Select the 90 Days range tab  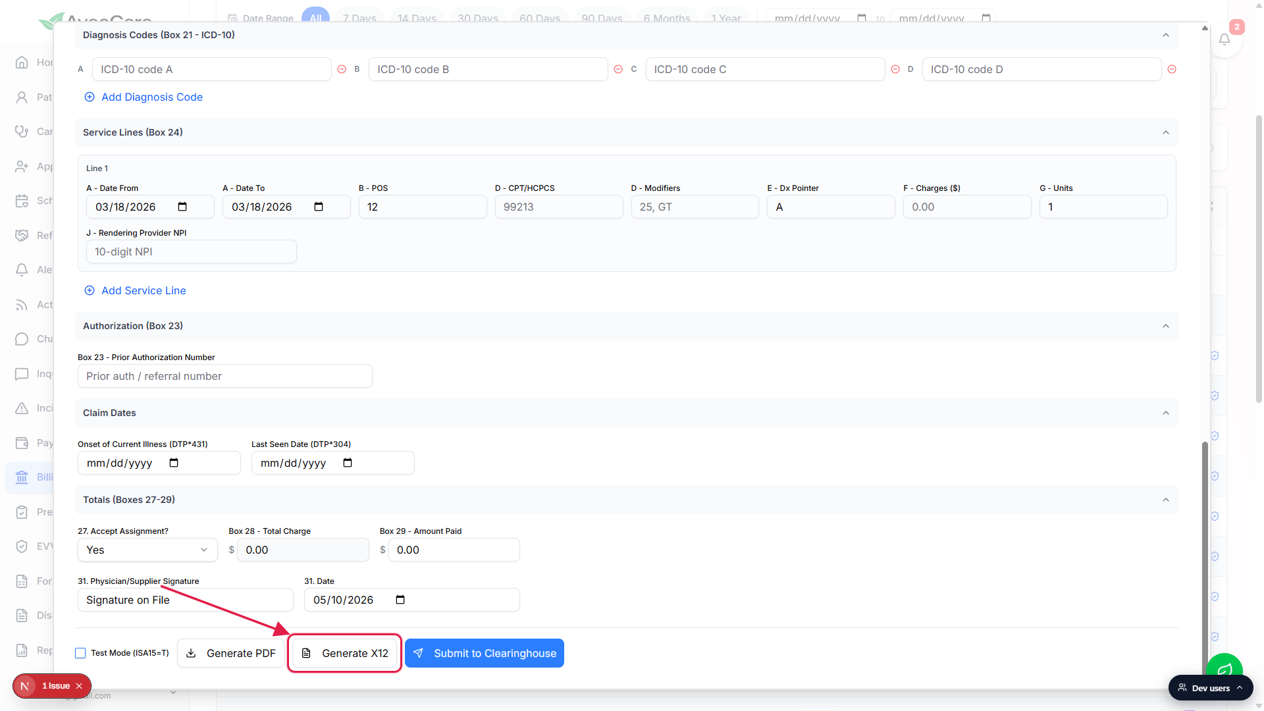tap(602, 17)
